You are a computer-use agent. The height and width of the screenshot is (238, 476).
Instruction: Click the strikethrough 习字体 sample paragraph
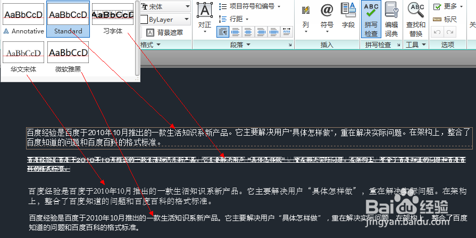click(x=246, y=164)
